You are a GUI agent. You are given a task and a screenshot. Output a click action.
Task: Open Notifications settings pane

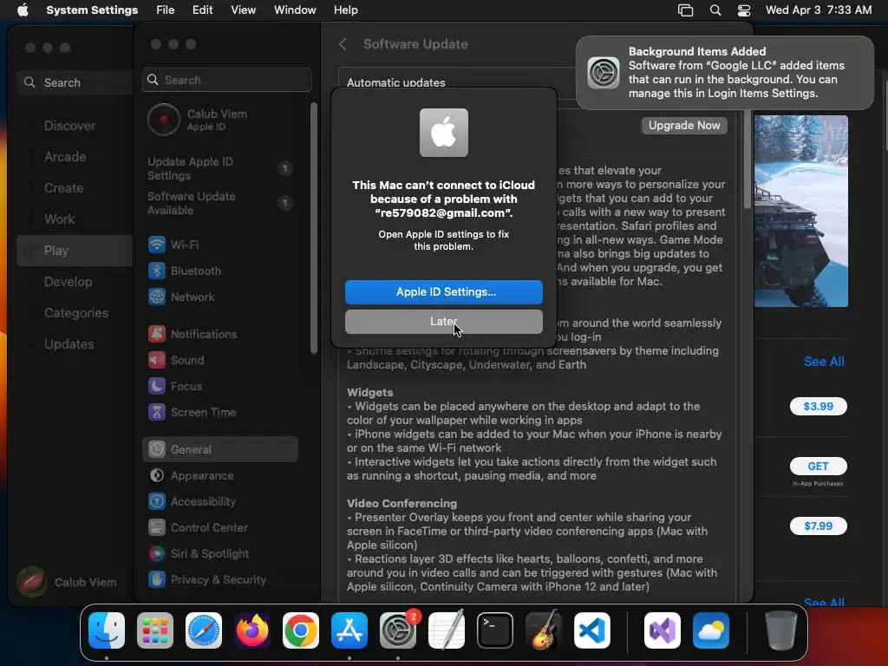coord(220,334)
